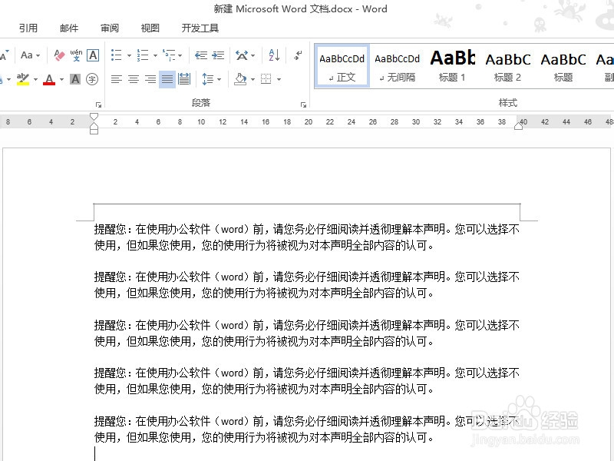614x461 pixels.
Task: Click the first-line indent marker on ruler
Action: pyautogui.click(x=94, y=117)
